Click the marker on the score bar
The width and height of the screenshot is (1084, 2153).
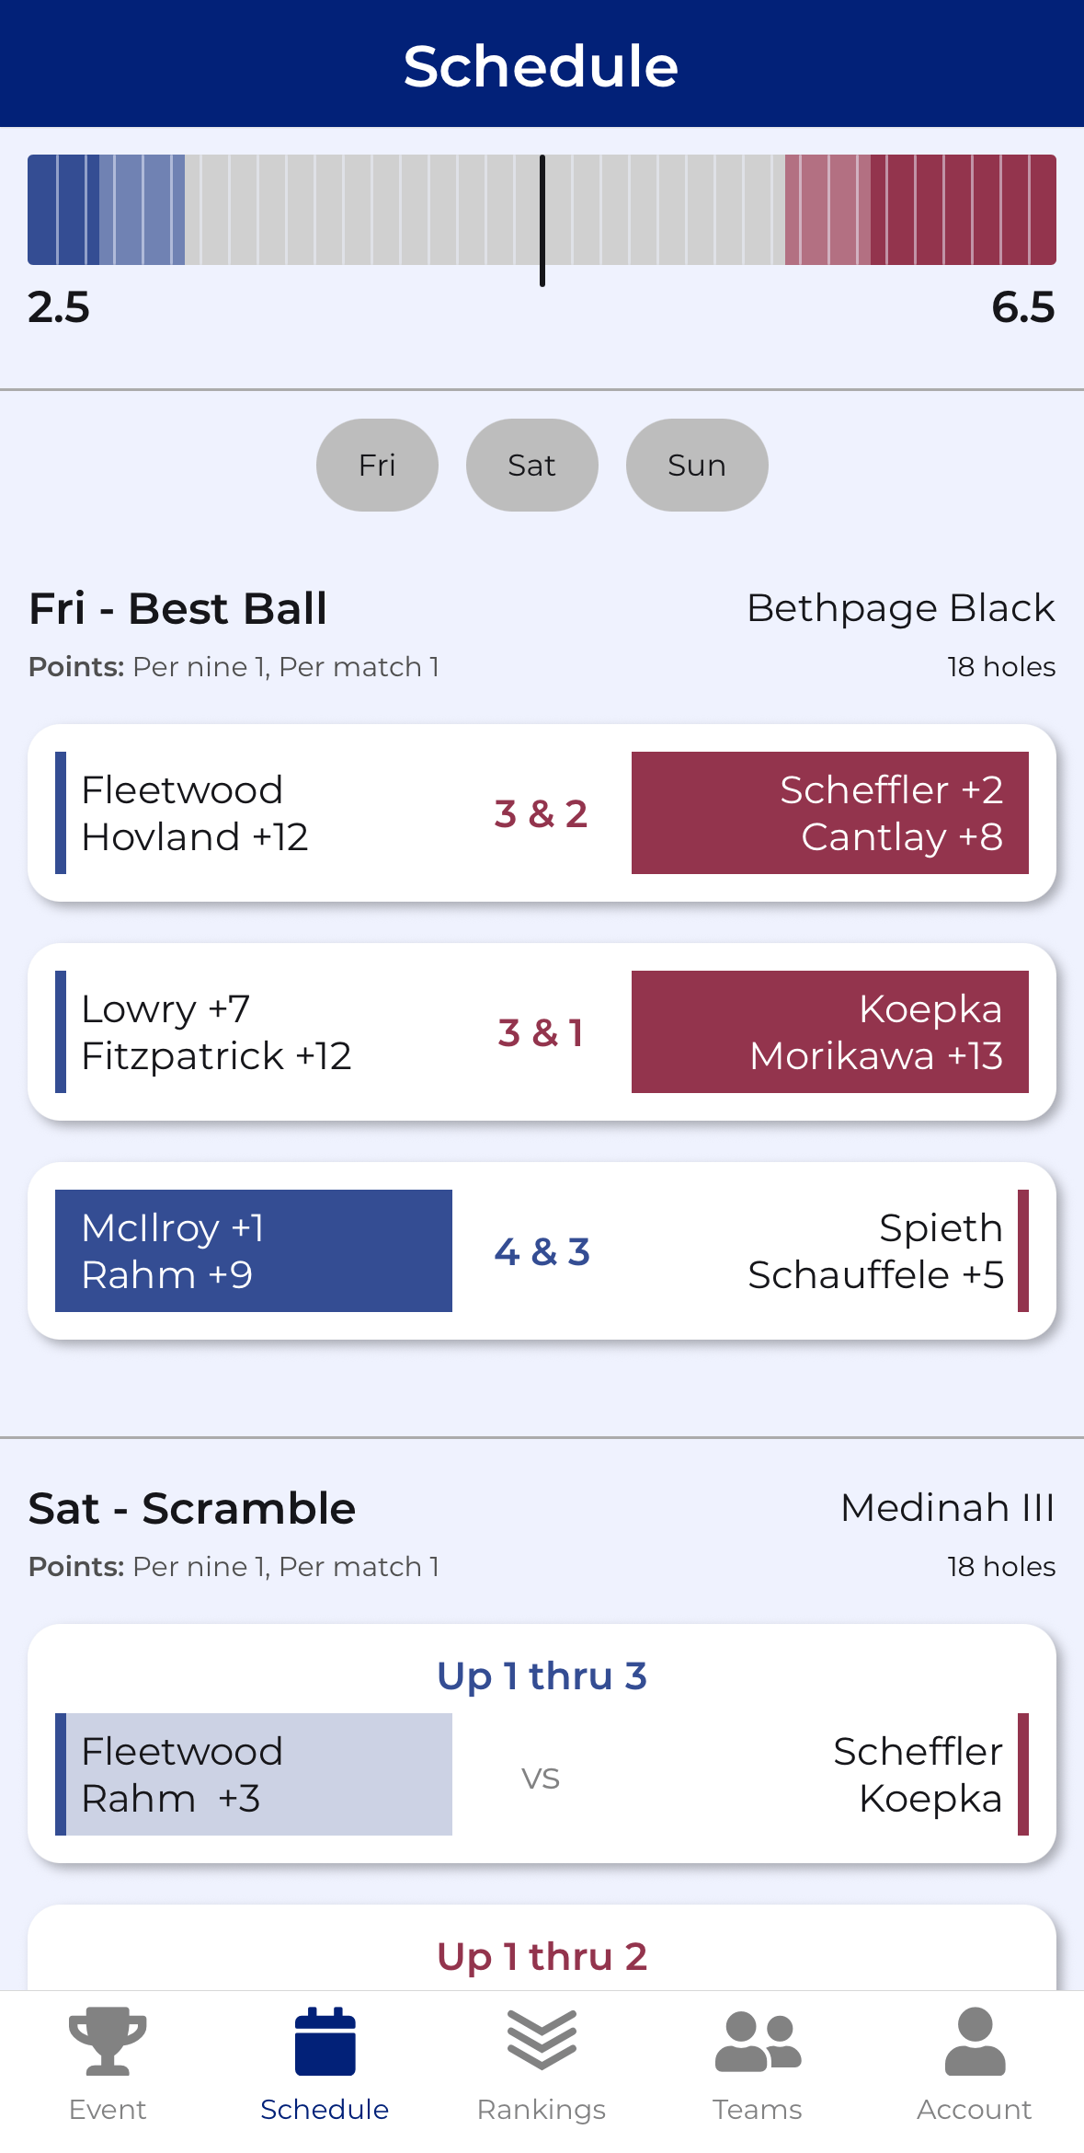pos(542,221)
